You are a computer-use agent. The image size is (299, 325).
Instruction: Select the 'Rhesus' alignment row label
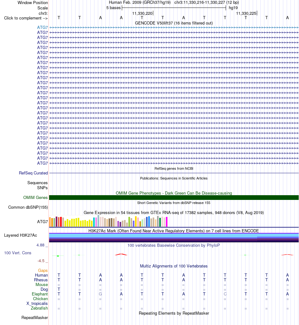point(41,280)
